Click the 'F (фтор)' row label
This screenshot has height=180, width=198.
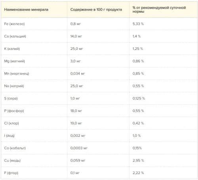(11, 173)
